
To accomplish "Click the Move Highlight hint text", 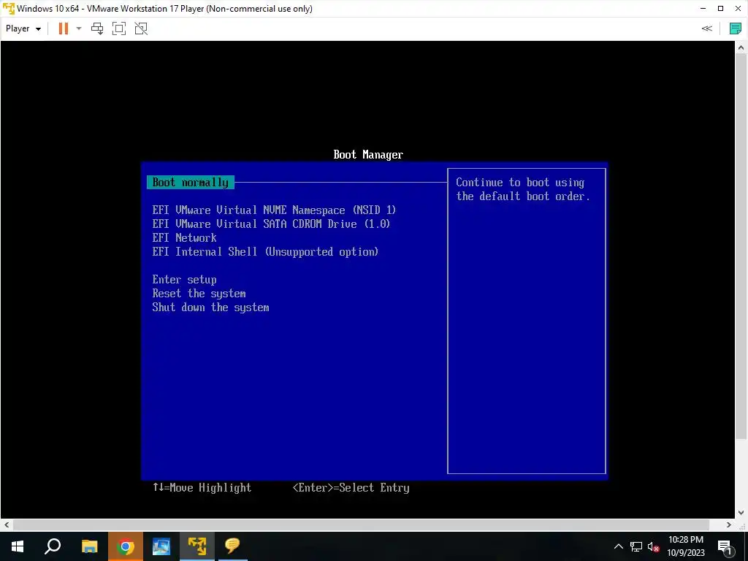I will 202,487.
